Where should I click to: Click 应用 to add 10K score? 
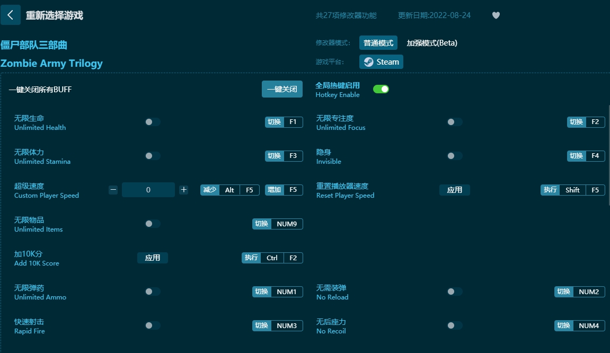(x=152, y=258)
